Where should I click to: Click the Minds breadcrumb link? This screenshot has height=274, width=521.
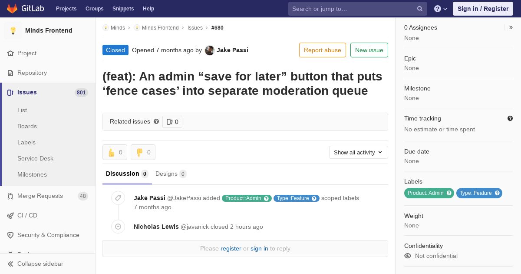pos(118,28)
